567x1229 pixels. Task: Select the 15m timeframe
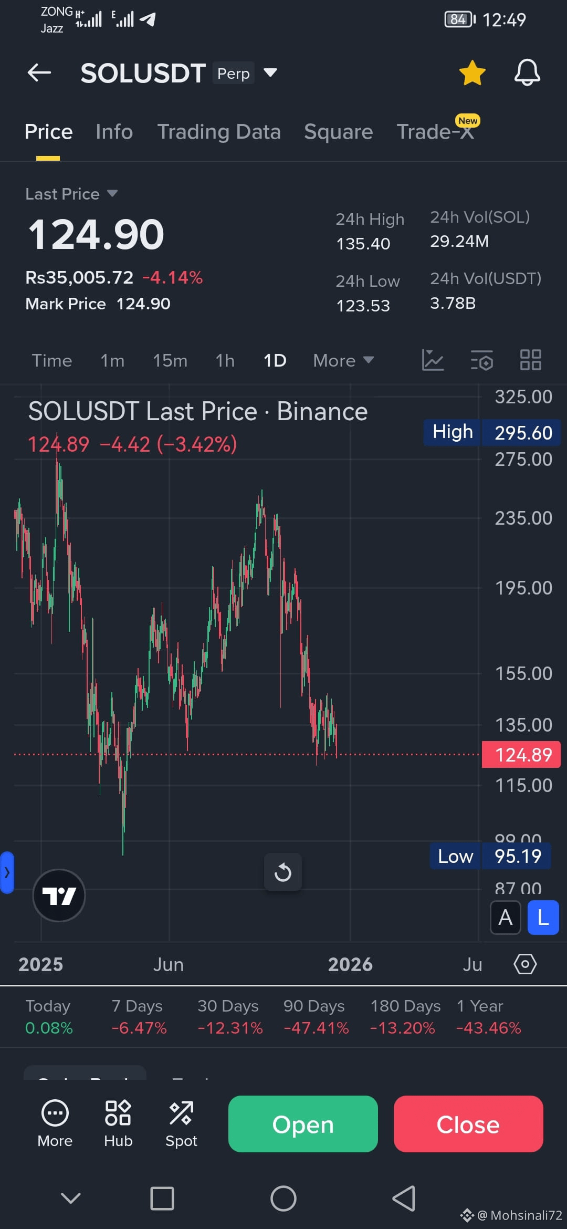coord(170,360)
